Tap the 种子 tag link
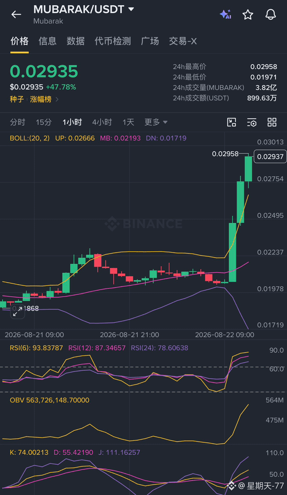 click(x=17, y=99)
